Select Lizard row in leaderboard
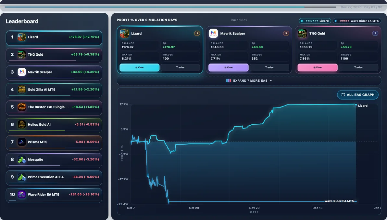This screenshot has height=220, width=387. pyautogui.click(x=54, y=38)
